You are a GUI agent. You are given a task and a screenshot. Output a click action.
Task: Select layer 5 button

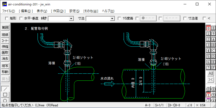tap(208, 56)
